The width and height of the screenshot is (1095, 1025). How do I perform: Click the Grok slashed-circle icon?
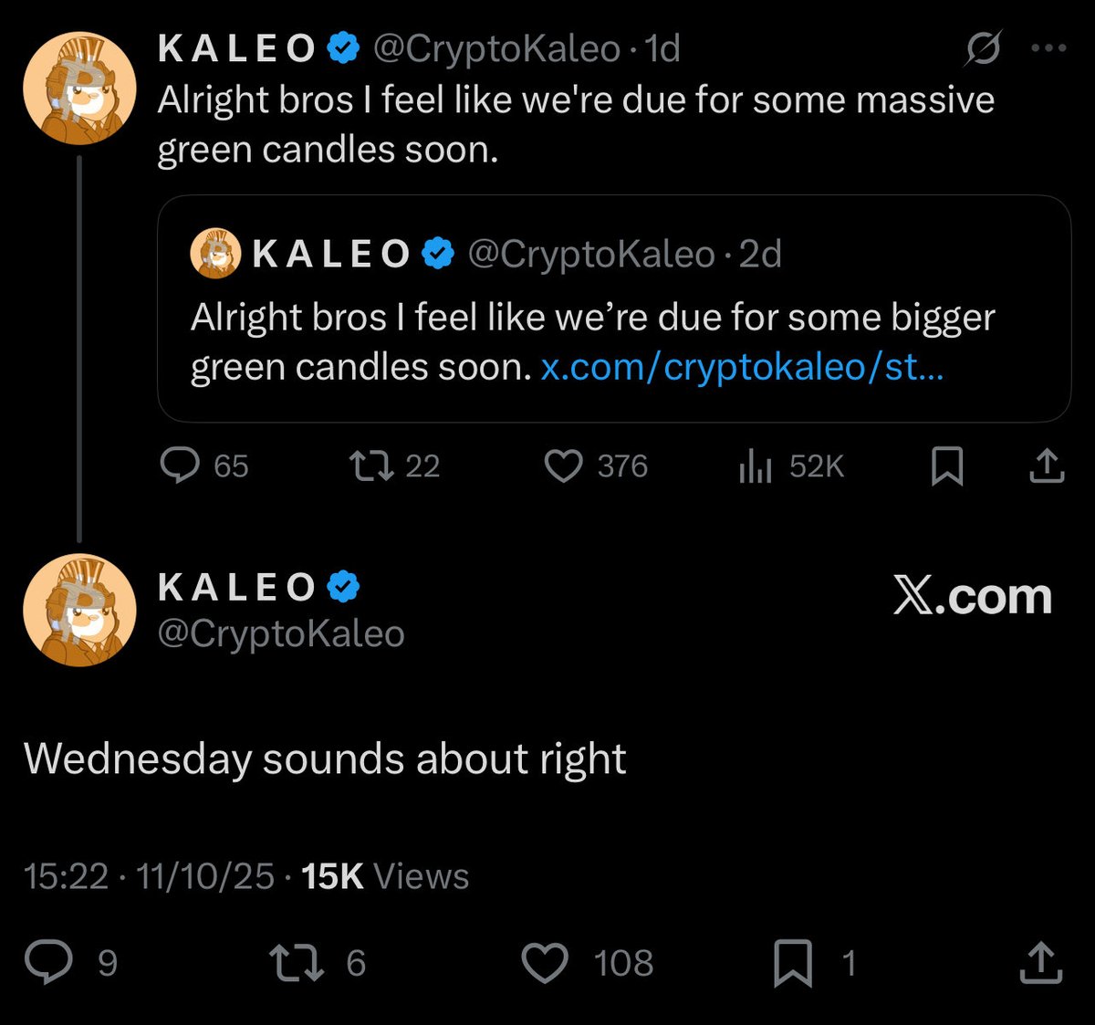(x=983, y=49)
